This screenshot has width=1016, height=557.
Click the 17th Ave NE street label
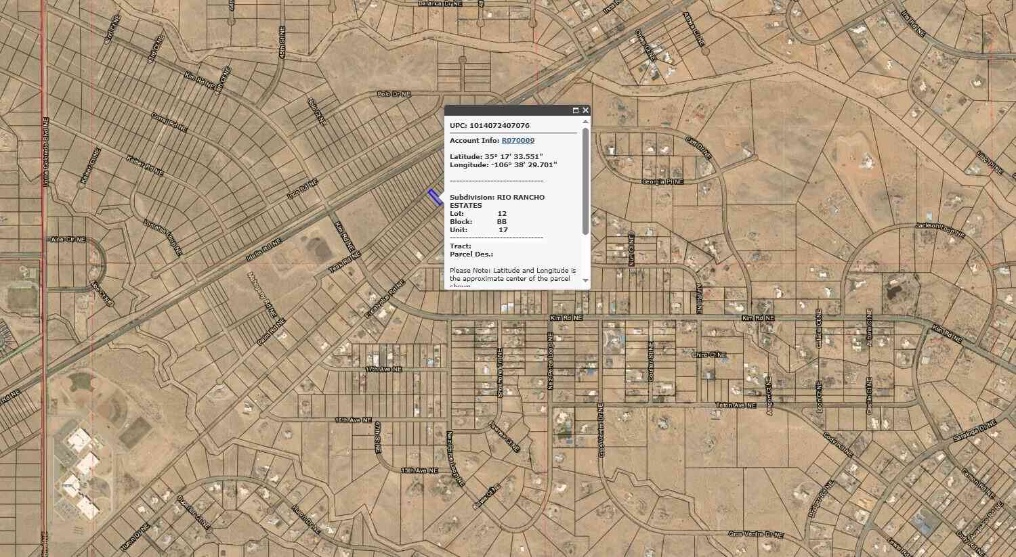tap(383, 370)
